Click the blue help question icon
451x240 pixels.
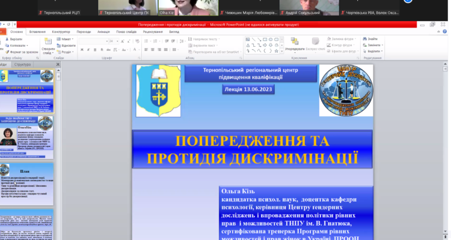click(444, 32)
